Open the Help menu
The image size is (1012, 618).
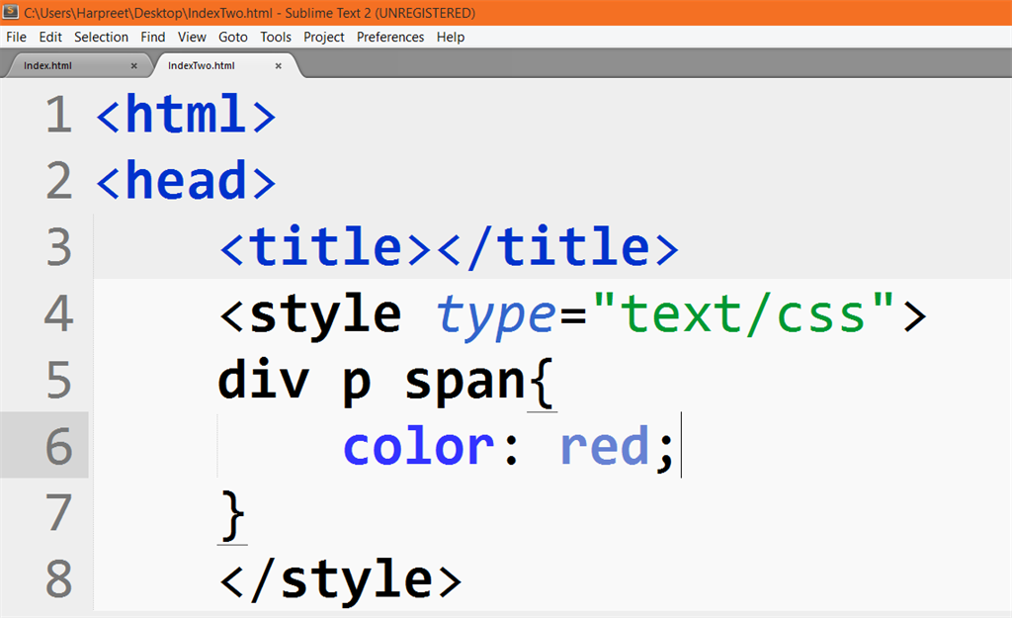click(451, 37)
